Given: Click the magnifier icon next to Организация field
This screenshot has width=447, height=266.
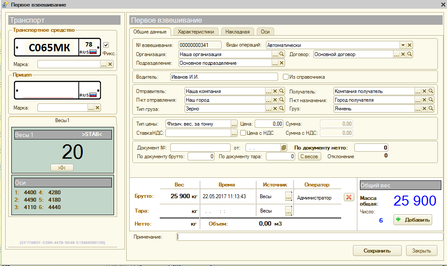Looking at the screenshot, I should tap(282, 54).
